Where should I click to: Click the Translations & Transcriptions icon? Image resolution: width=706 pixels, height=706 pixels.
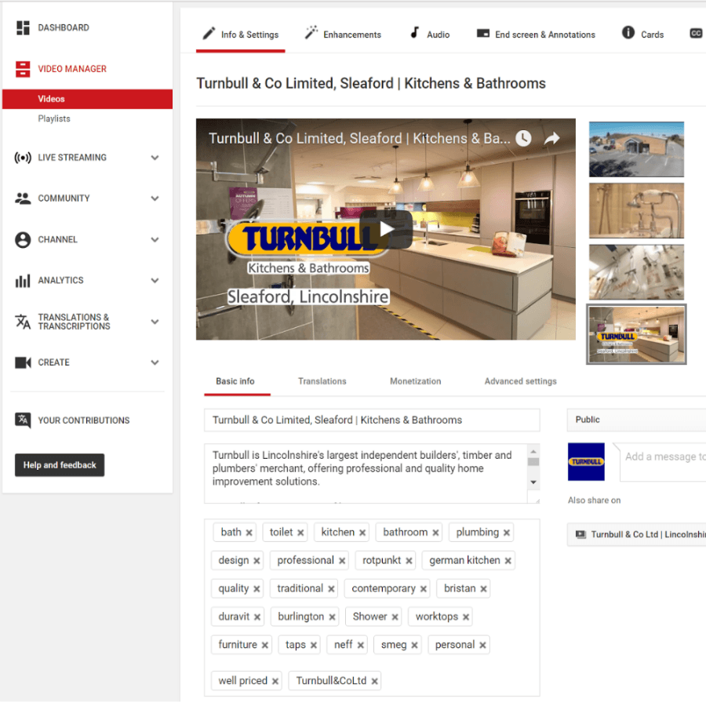click(23, 322)
